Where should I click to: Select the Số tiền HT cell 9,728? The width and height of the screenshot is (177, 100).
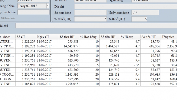[x=151, y=65]
